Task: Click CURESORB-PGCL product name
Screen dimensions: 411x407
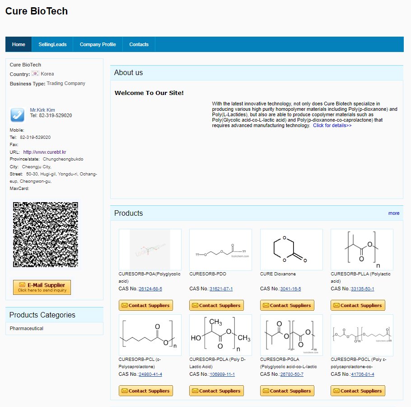Action: (358, 363)
